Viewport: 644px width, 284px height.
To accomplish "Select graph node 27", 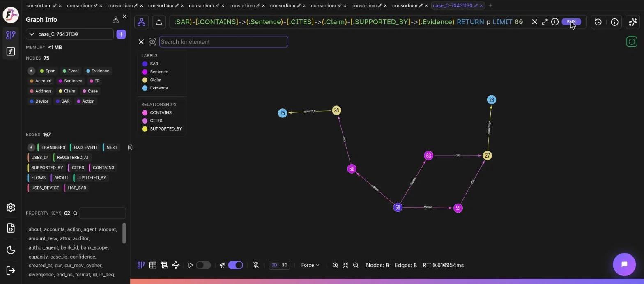I will pos(487,156).
